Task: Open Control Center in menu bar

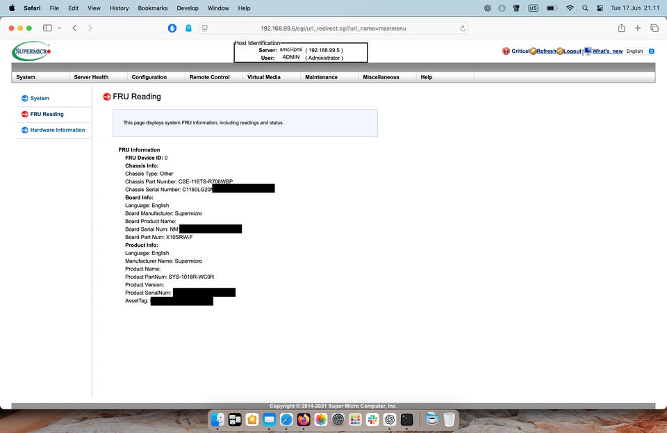Action: point(600,8)
